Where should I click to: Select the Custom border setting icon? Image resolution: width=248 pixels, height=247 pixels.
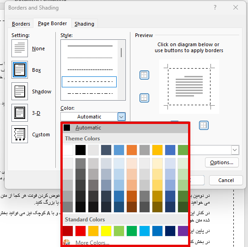[20, 134]
